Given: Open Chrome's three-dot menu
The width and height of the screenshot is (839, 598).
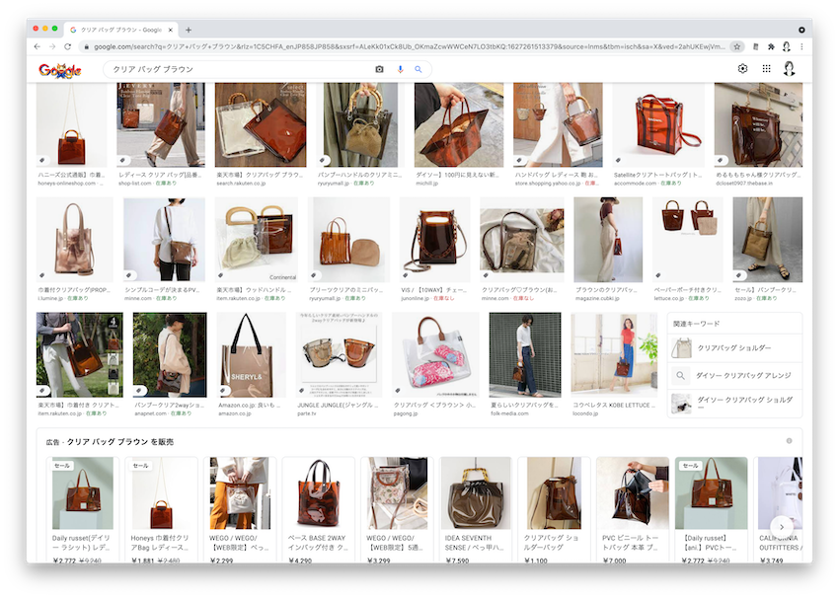Looking at the screenshot, I should coord(801,46).
